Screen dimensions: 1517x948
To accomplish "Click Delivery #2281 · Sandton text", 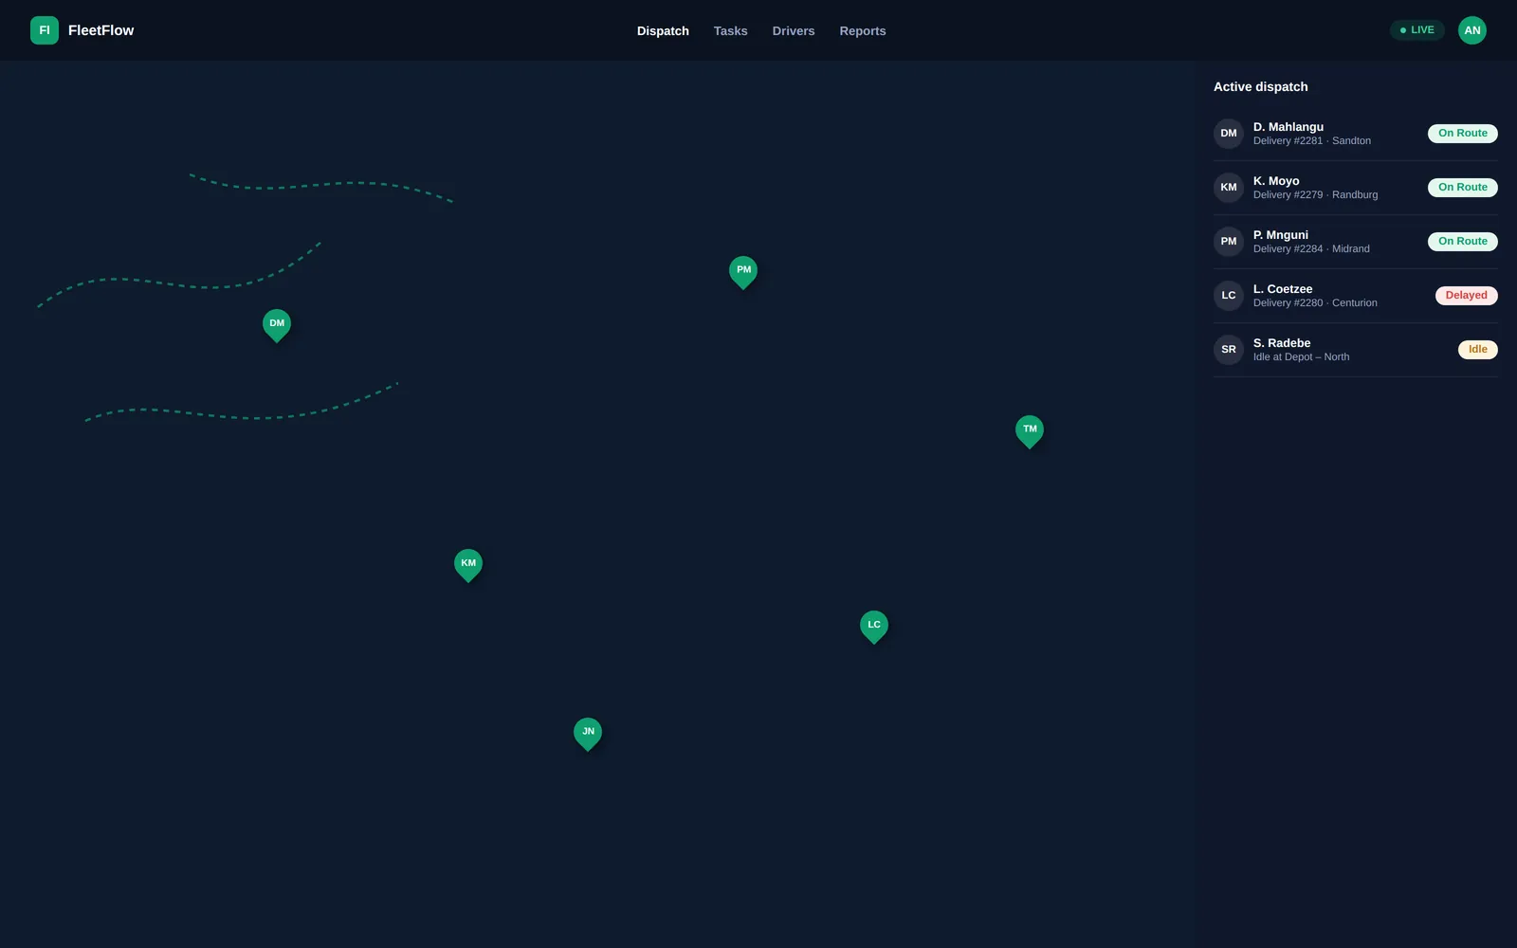I will pyautogui.click(x=1312, y=141).
